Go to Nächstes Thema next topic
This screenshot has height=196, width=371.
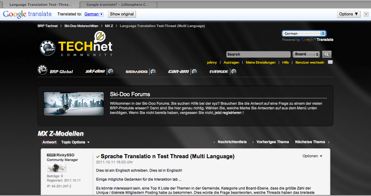(x=310, y=142)
